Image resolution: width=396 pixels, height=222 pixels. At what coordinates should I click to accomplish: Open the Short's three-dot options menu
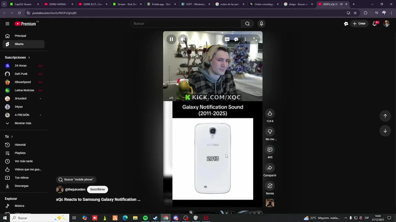245,39
